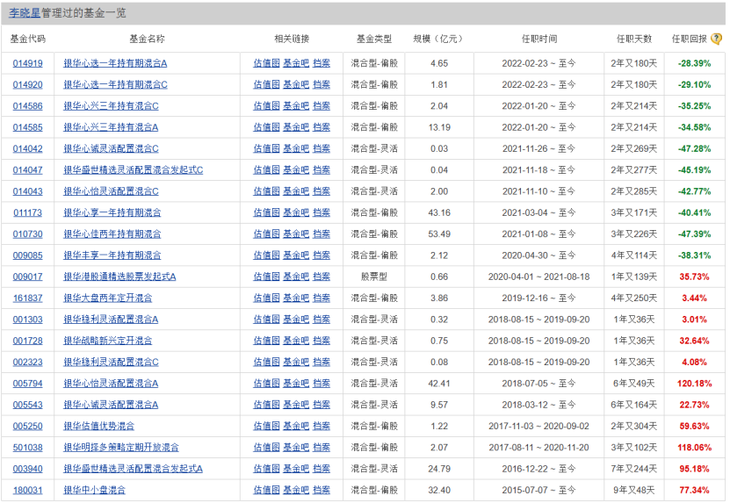Open fund 银华大盘两年定开混合

[107, 298]
